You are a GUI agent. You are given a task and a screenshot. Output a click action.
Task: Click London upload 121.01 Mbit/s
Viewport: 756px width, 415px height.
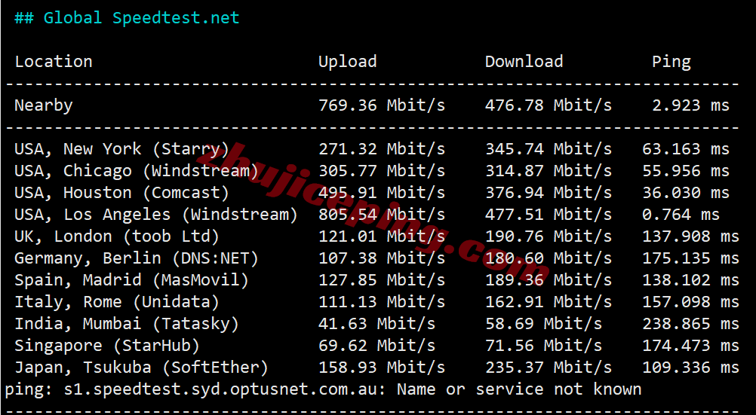click(x=382, y=236)
